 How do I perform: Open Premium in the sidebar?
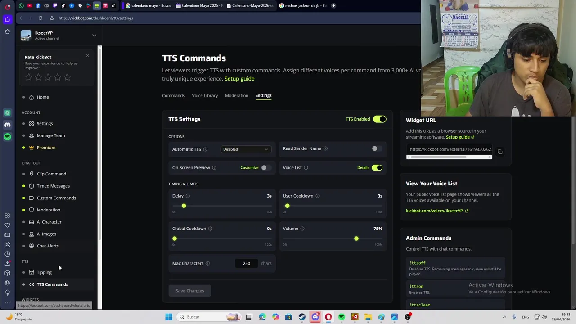(x=46, y=148)
